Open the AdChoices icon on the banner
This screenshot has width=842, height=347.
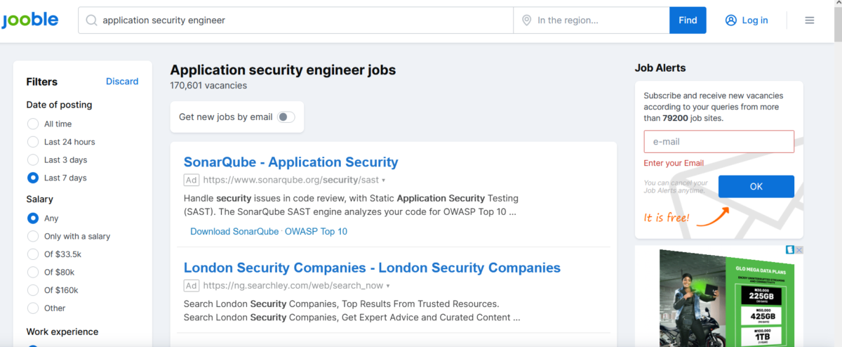(x=790, y=250)
